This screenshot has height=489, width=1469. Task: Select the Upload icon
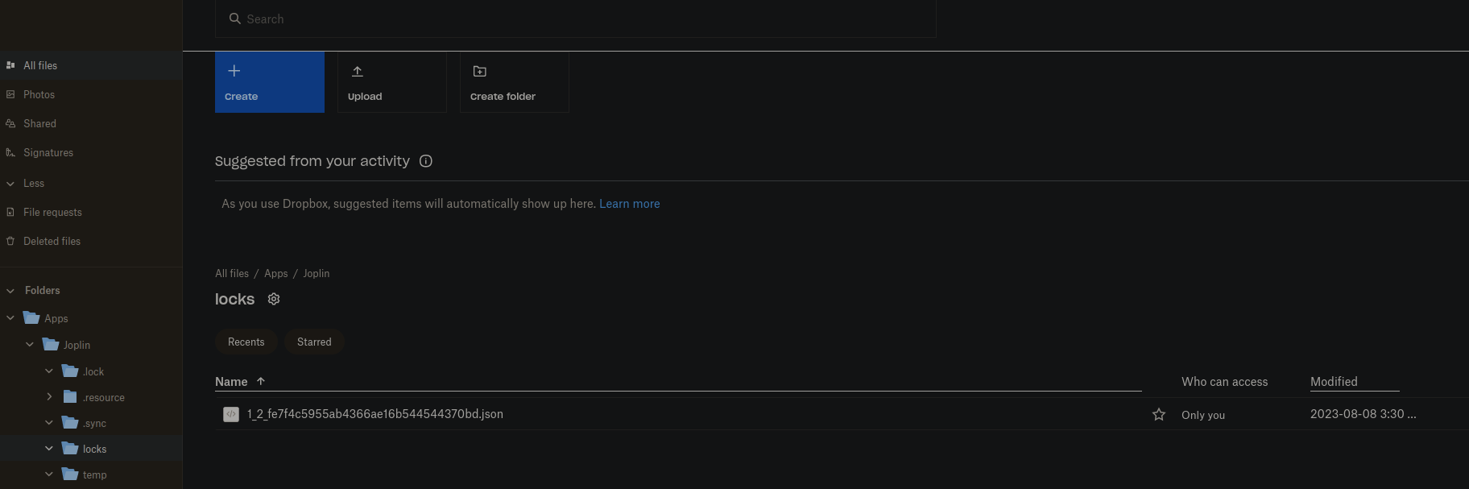click(358, 71)
